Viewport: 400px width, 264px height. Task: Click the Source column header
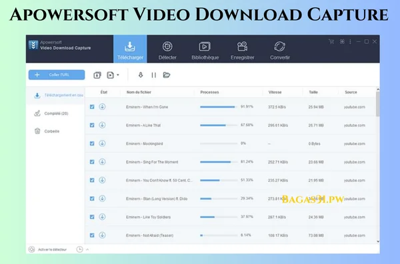pos(351,92)
